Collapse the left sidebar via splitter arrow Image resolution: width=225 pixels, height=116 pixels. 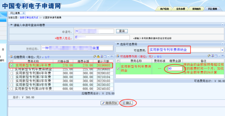tap(7, 89)
